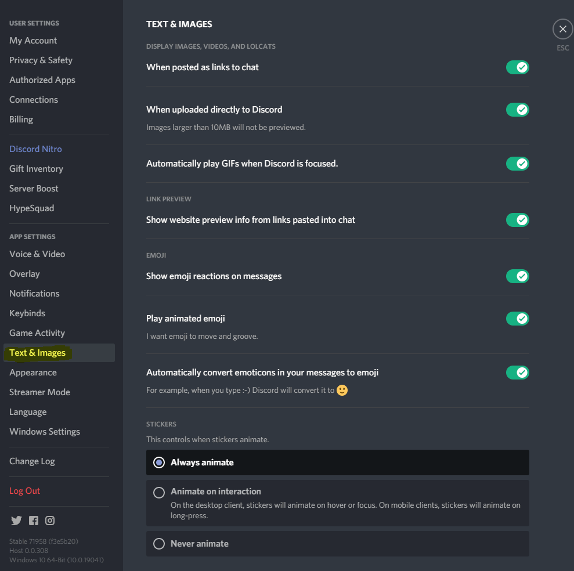The height and width of the screenshot is (571, 574).
Task: Toggle 'When posted as links to chat'
Action: click(x=517, y=67)
